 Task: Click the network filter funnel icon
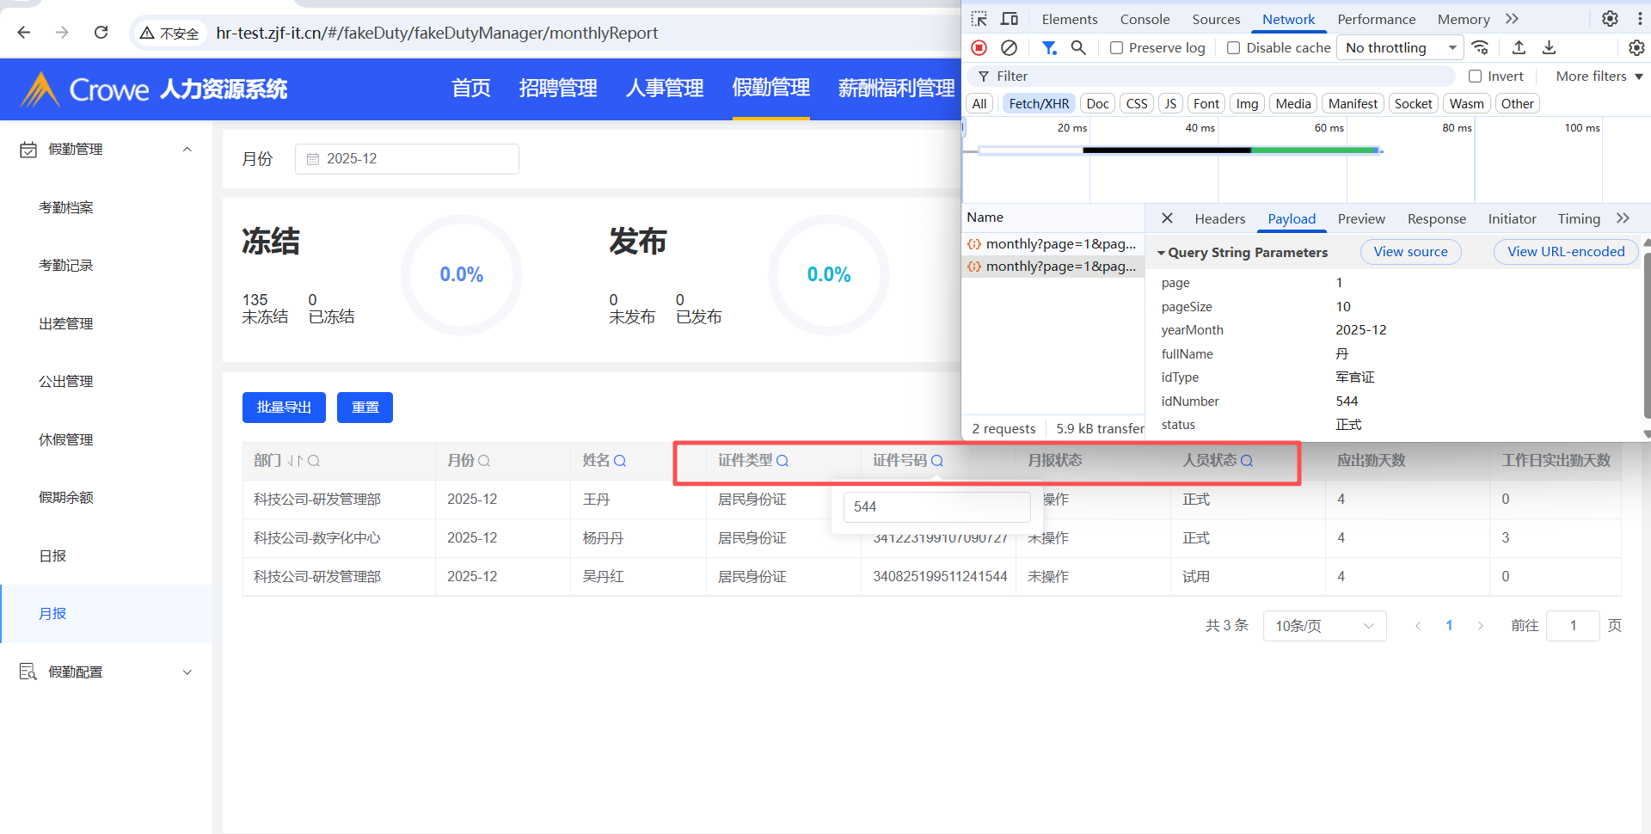point(1049,48)
